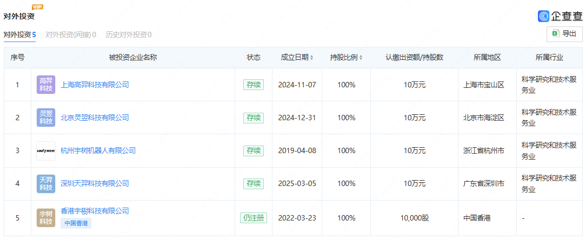Viewport: 586px width, 241px height.
Task: Click the date 2024-12-31
Action: click(297, 118)
